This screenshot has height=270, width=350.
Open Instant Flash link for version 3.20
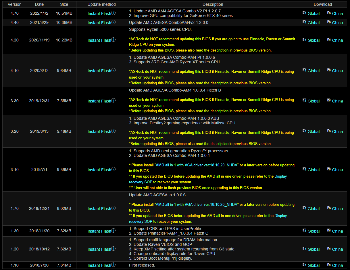(x=99, y=132)
